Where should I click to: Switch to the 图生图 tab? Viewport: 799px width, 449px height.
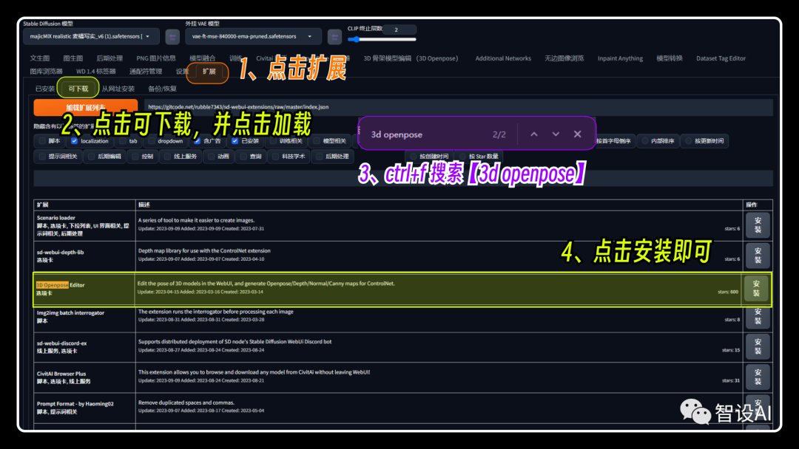(73, 58)
